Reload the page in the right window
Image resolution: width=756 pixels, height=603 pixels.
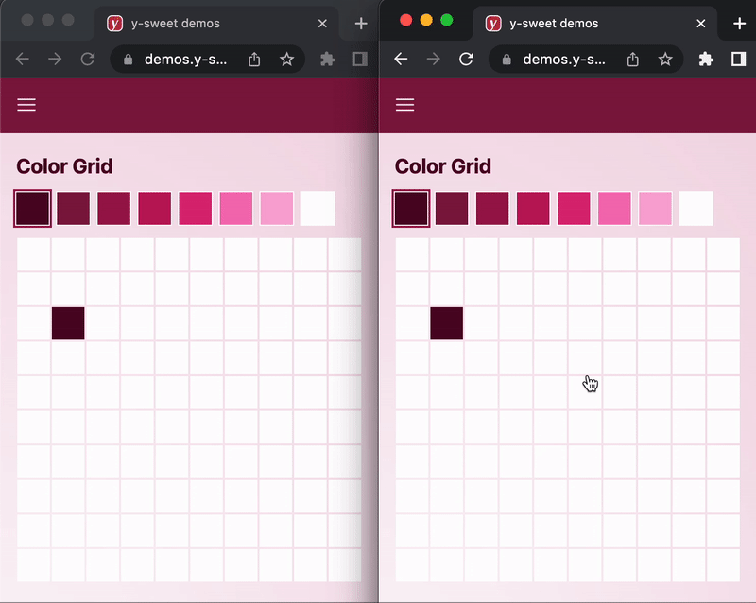(465, 59)
